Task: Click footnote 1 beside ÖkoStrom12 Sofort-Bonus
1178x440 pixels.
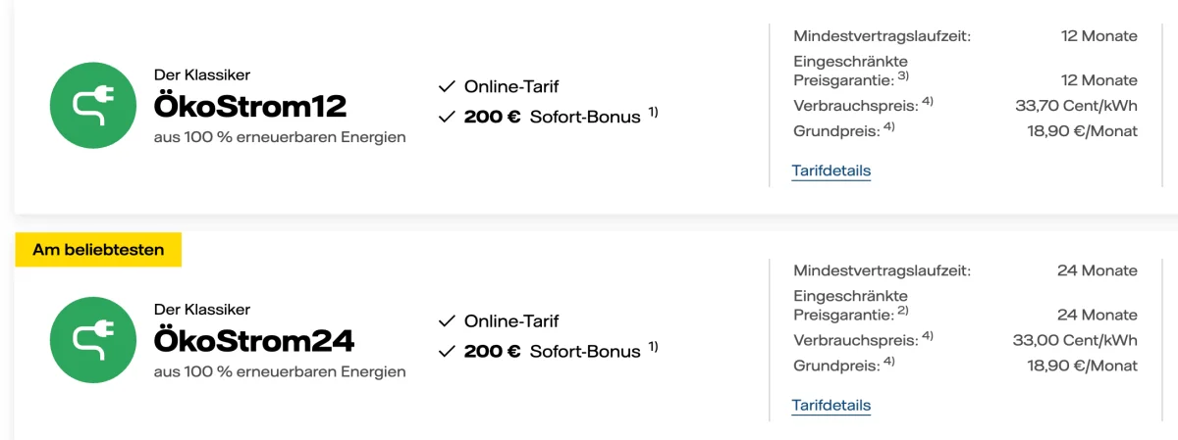Action: tap(653, 112)
